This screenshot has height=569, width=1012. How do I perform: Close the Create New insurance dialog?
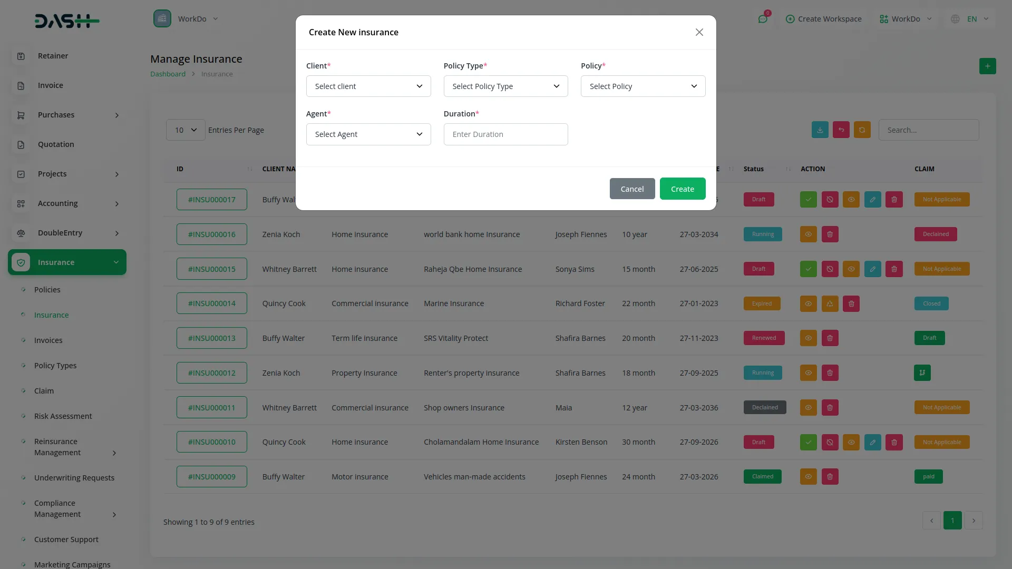point(699,33)
